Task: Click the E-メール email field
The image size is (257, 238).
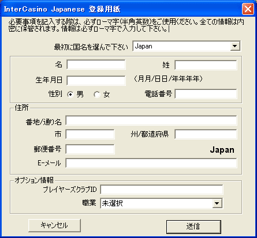Action: [x=151, y=163]
